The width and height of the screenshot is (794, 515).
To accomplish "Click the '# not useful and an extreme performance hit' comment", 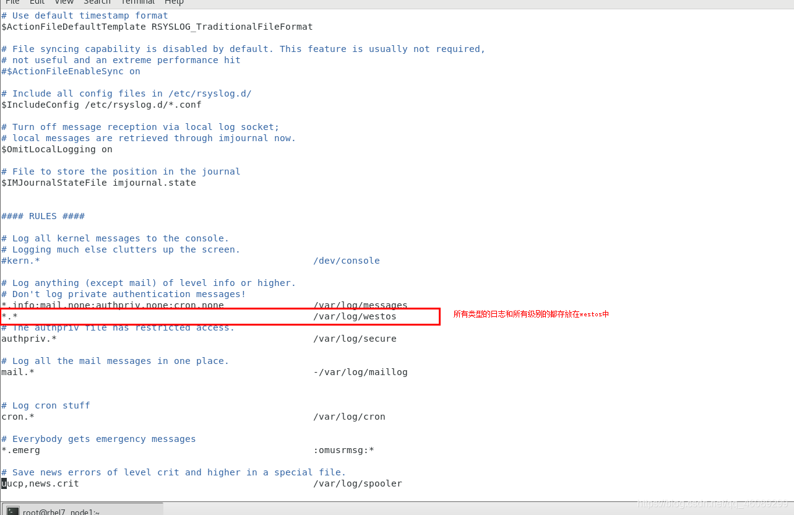I will point(121,60).
